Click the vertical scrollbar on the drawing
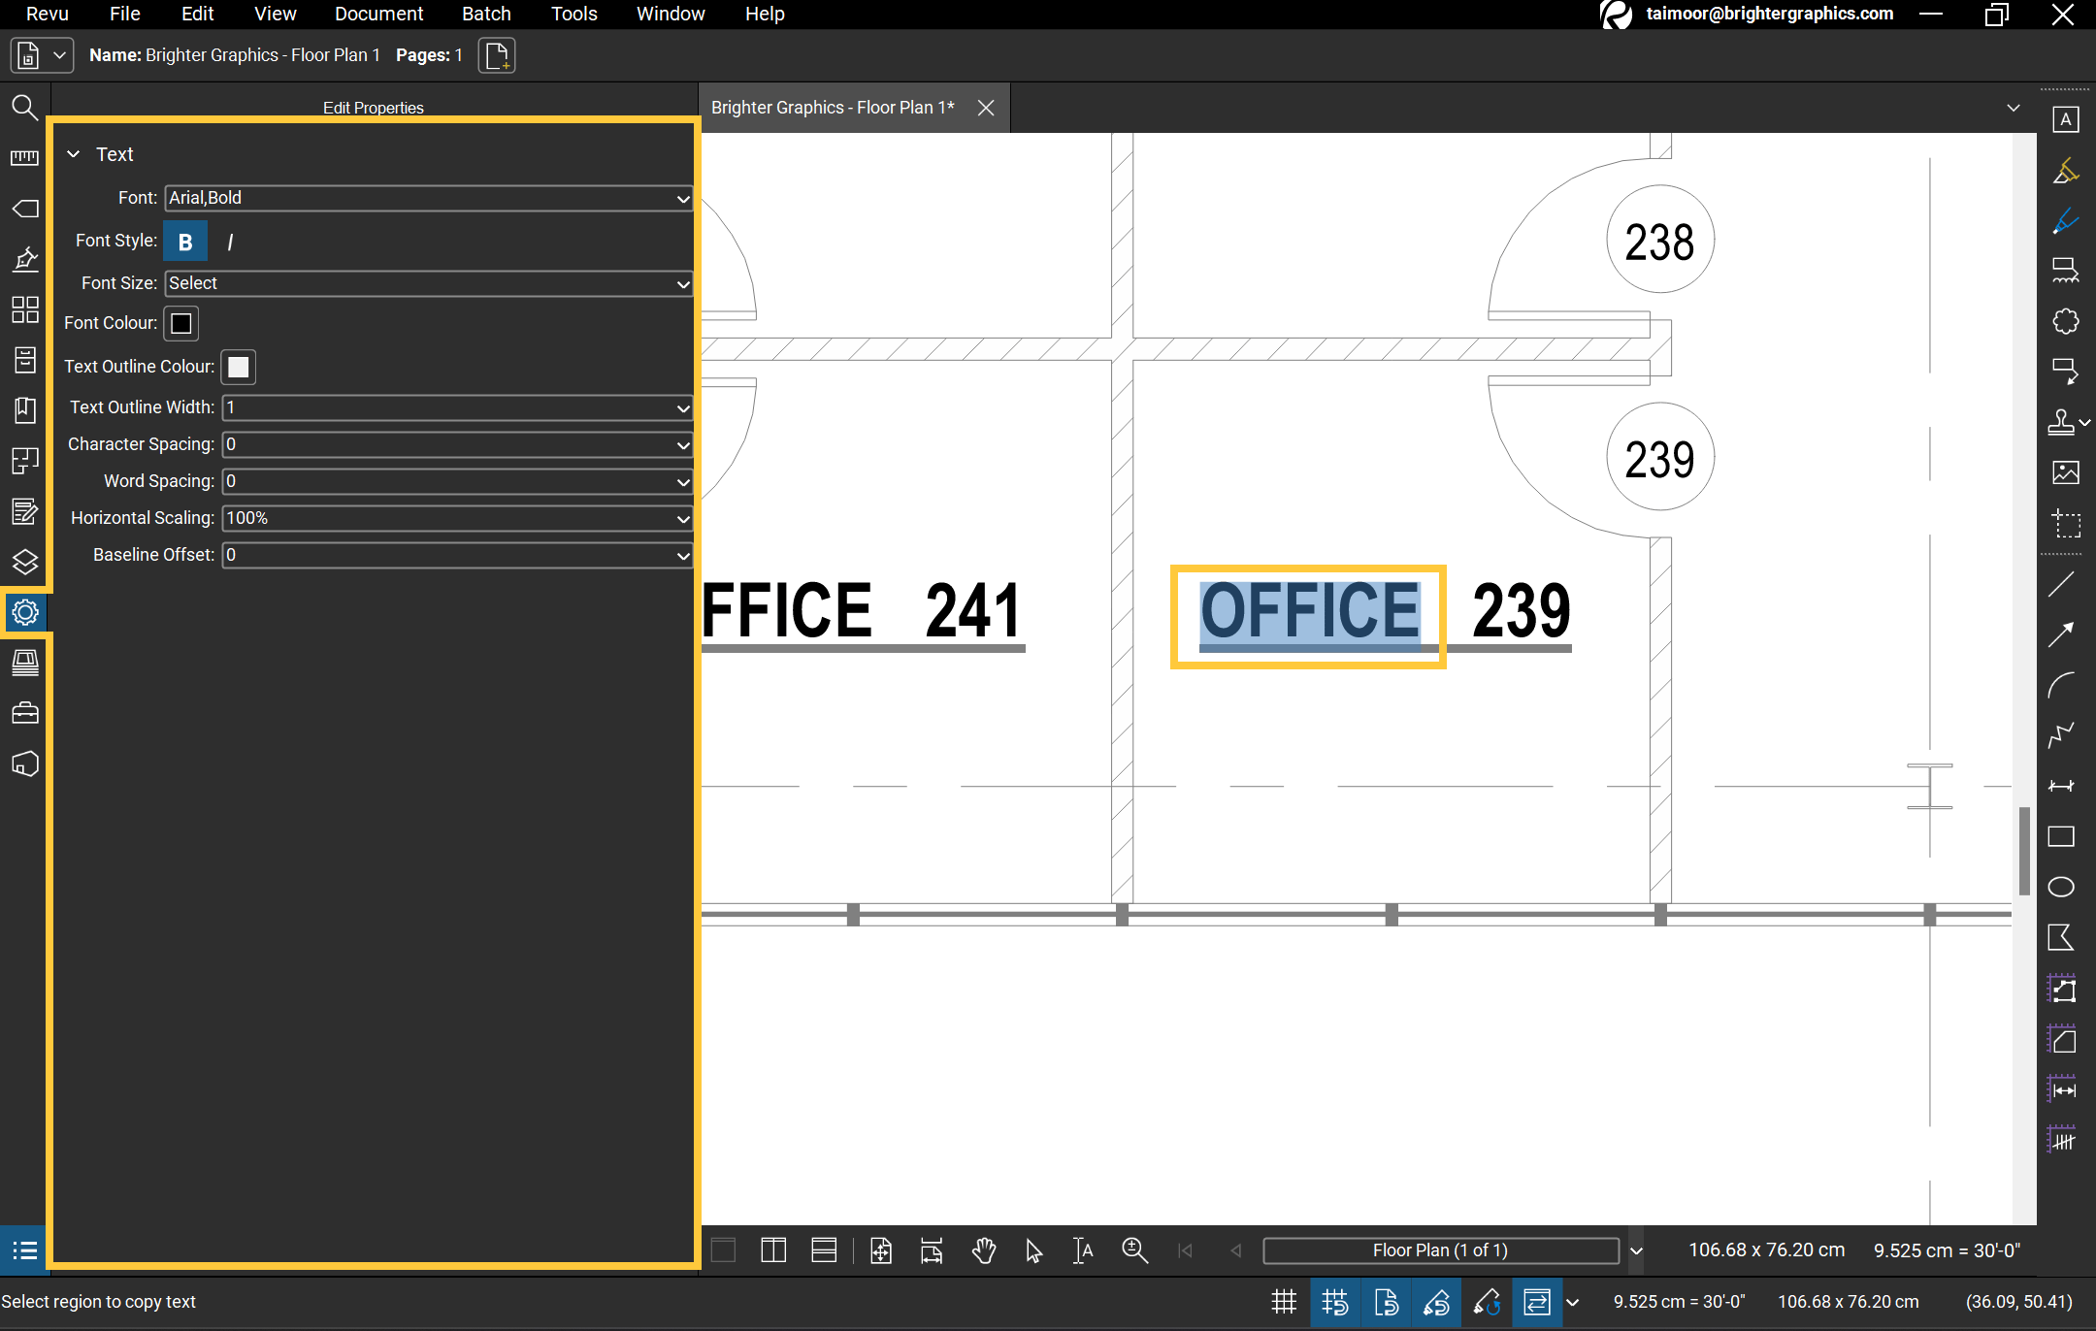The width and height of the screenshot is (2096, 1331). pos(2023,851)
